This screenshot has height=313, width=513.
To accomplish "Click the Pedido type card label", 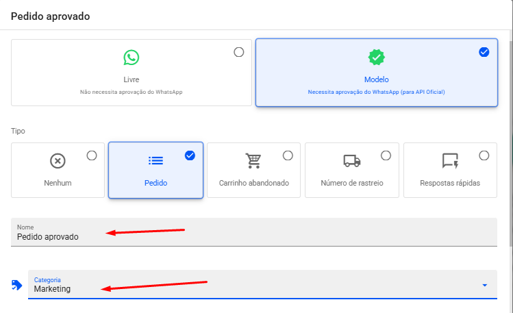I will (x=155, y=183).
